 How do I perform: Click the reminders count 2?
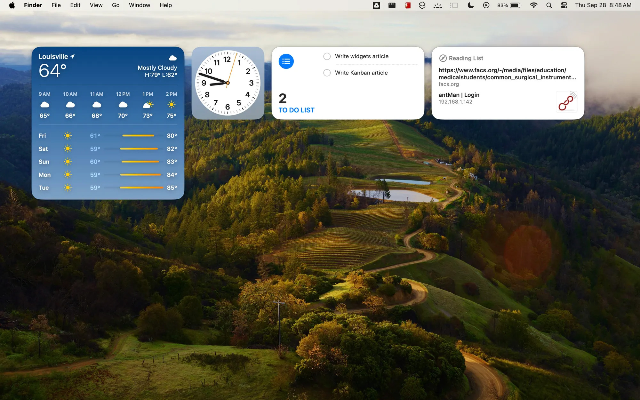click(x=283, y=99)
